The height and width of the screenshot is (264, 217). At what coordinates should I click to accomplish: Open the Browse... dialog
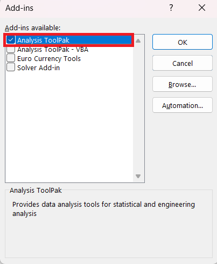pos(183,84)
